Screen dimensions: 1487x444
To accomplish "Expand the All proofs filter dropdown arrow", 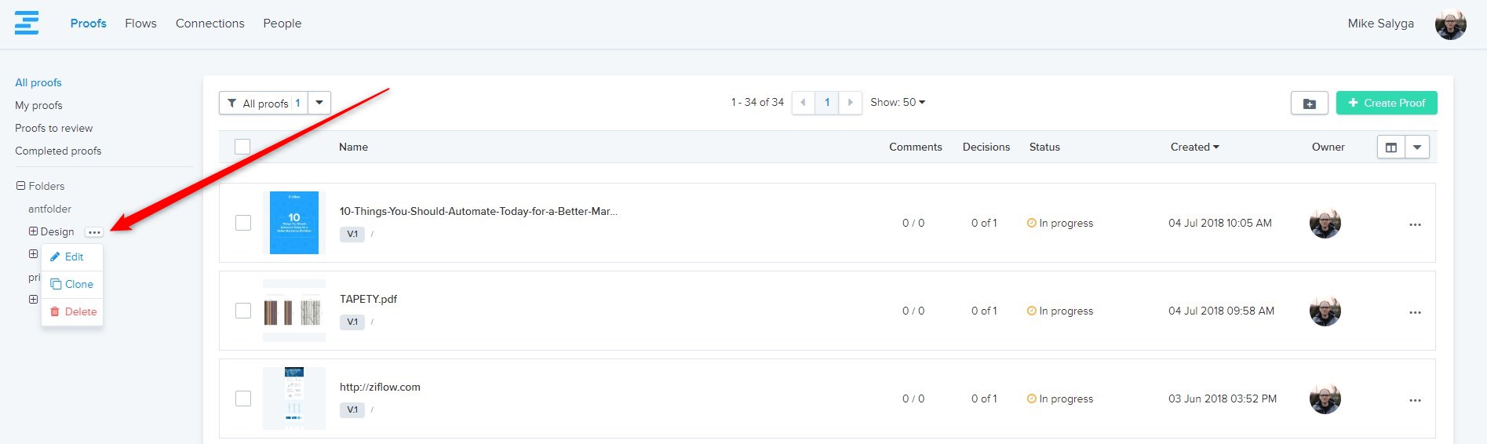I will click(x=319, y=103).
